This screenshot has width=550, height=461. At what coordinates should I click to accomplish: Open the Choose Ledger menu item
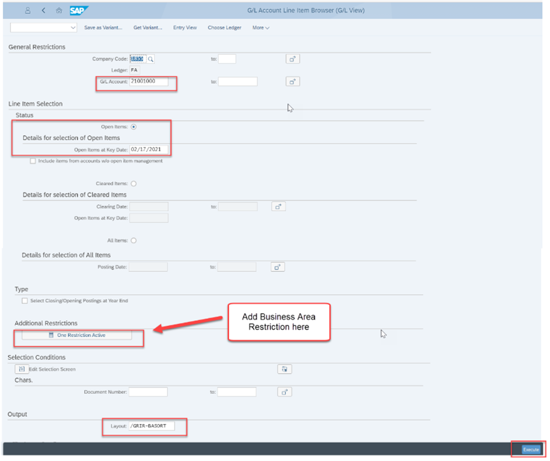[224, 27]
